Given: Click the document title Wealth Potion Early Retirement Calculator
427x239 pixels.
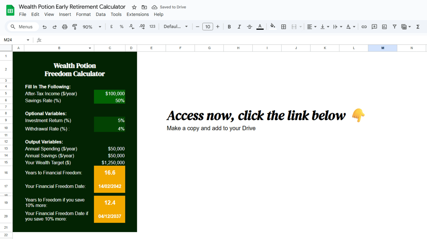Looking at the screenshot, I should pyautogui.click(x=72, y=7).
